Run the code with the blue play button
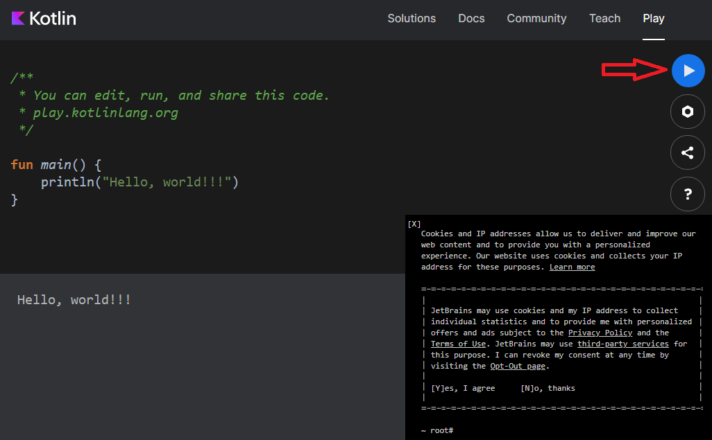712x440 pixels. point(688,71)
